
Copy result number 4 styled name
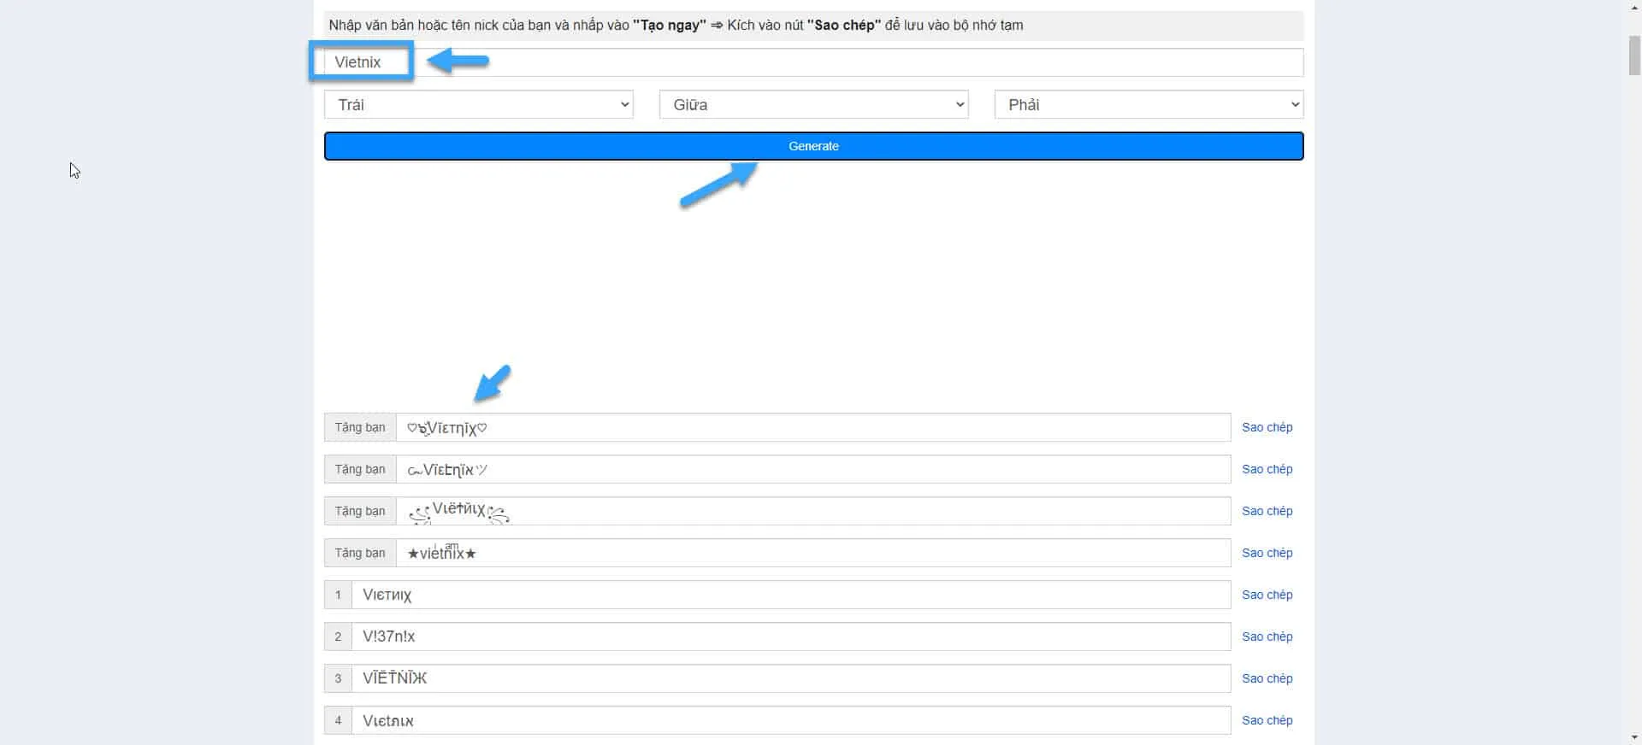(x=1267, y=720)
